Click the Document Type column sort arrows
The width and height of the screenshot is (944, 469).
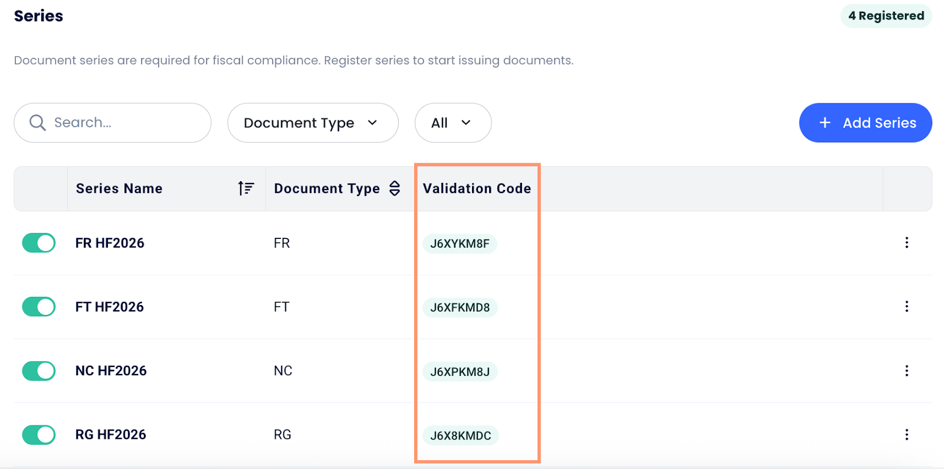click(395, 188)
